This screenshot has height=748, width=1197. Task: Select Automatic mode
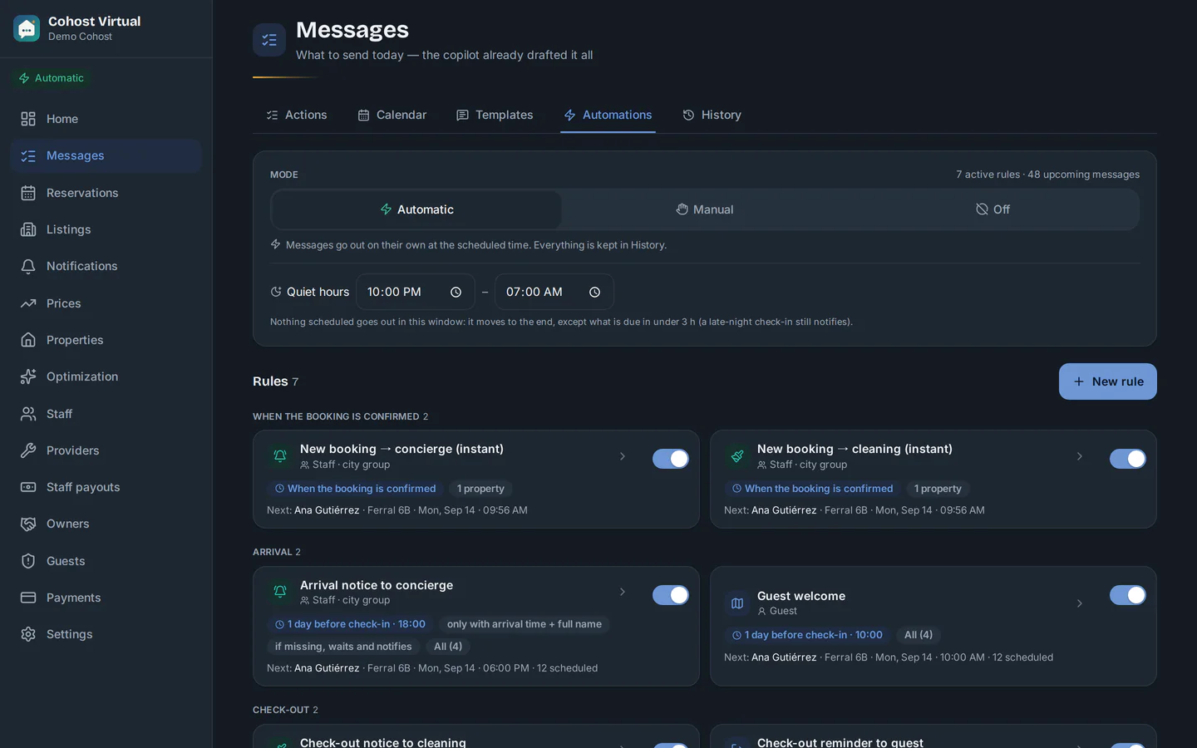click(x=416, y=209)
